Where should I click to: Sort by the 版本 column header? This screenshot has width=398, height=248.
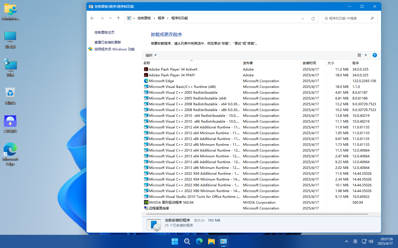(366, 63)
